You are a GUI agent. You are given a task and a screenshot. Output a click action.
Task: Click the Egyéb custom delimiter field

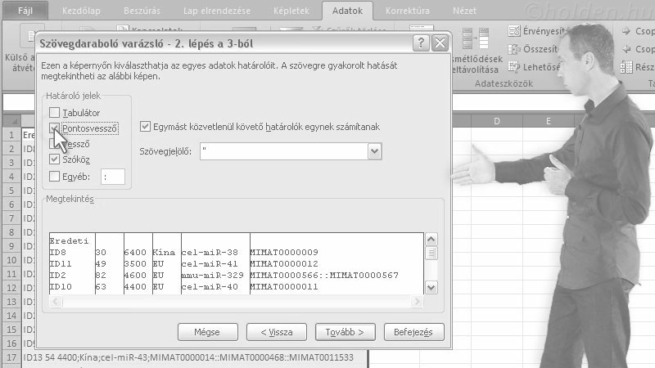click(113, 177)
